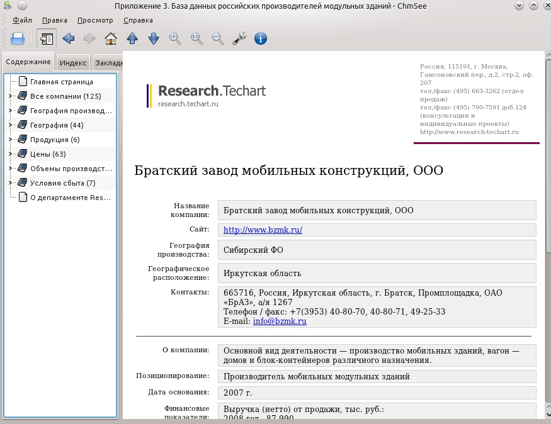Click book icon beside Объемы производст...

click(x=23, y=168)
